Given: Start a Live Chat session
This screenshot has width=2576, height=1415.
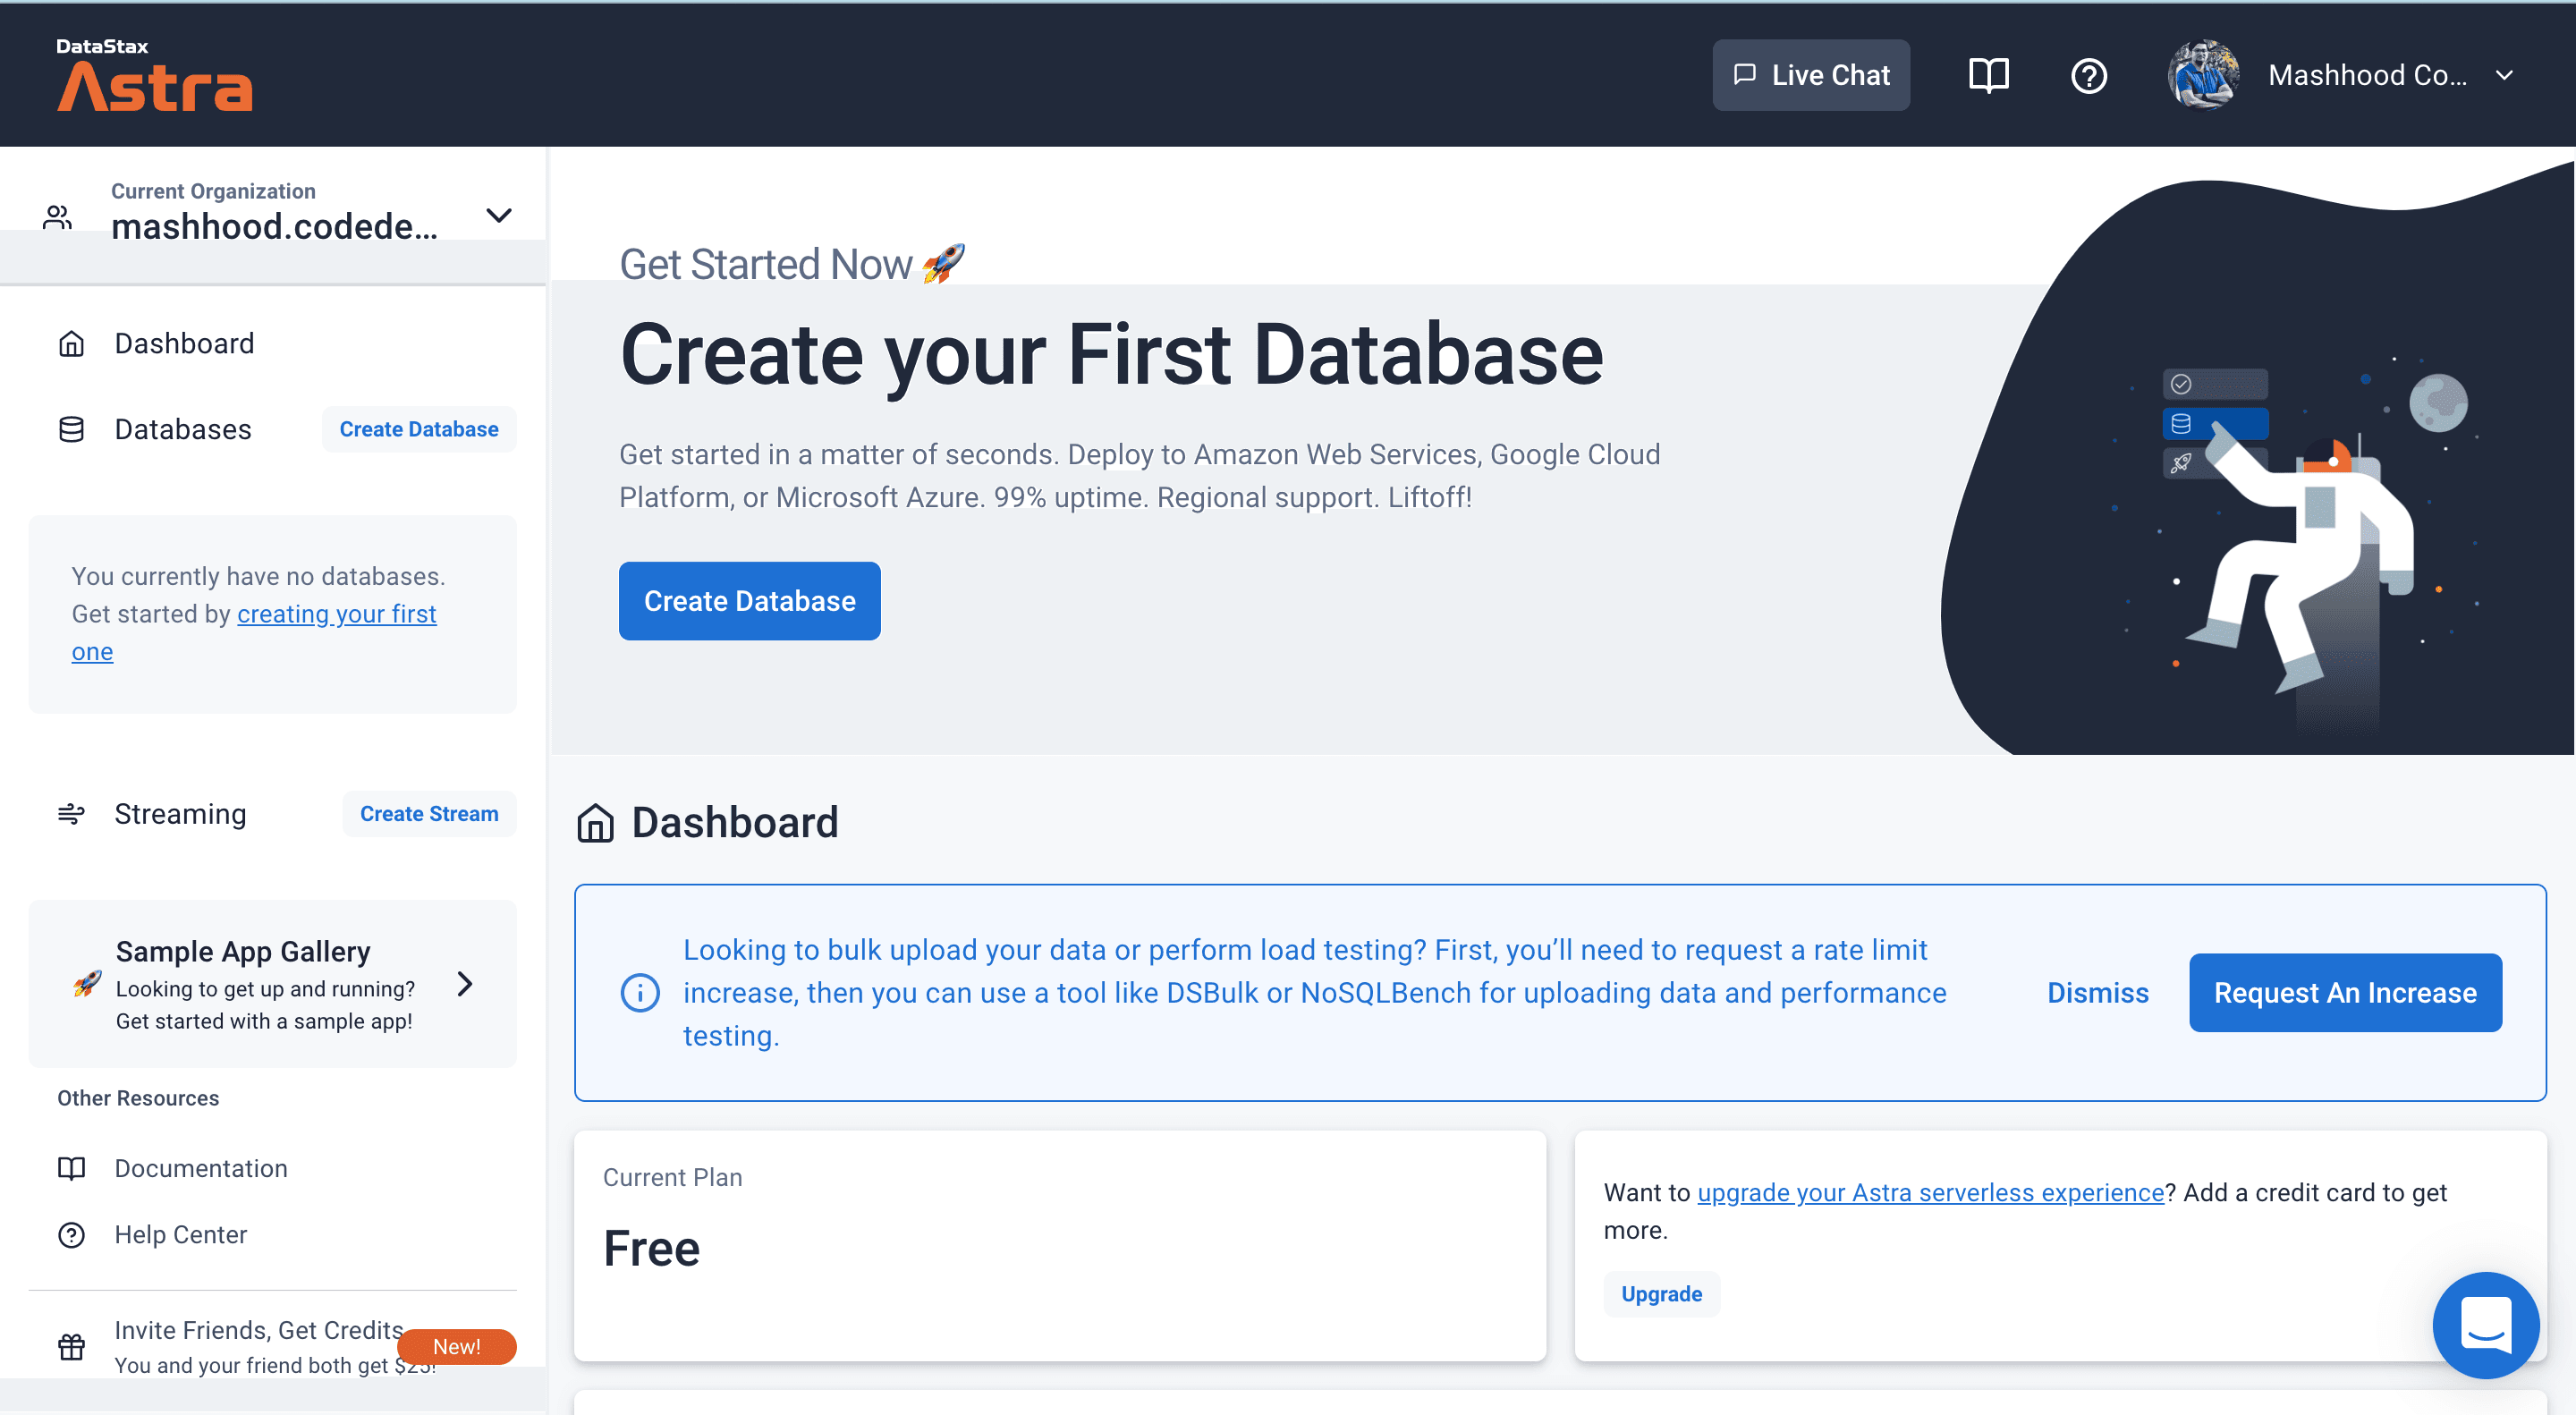Looking at the screenshot, I should tap(1810, 75).
